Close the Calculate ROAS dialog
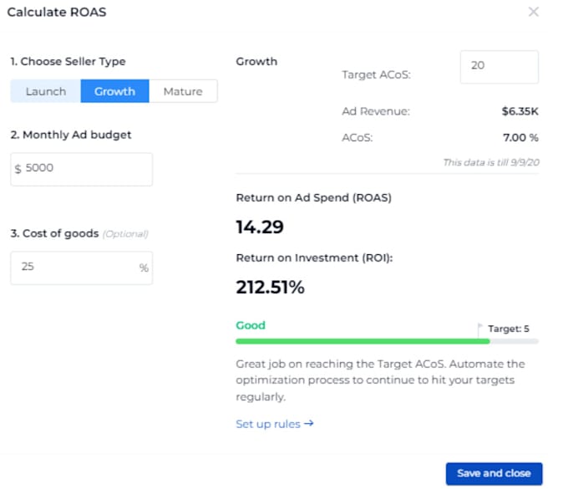The image size is (568, 489). (x=533, y=12)
